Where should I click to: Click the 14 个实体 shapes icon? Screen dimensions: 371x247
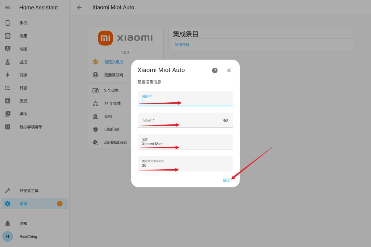pos(96,103)
